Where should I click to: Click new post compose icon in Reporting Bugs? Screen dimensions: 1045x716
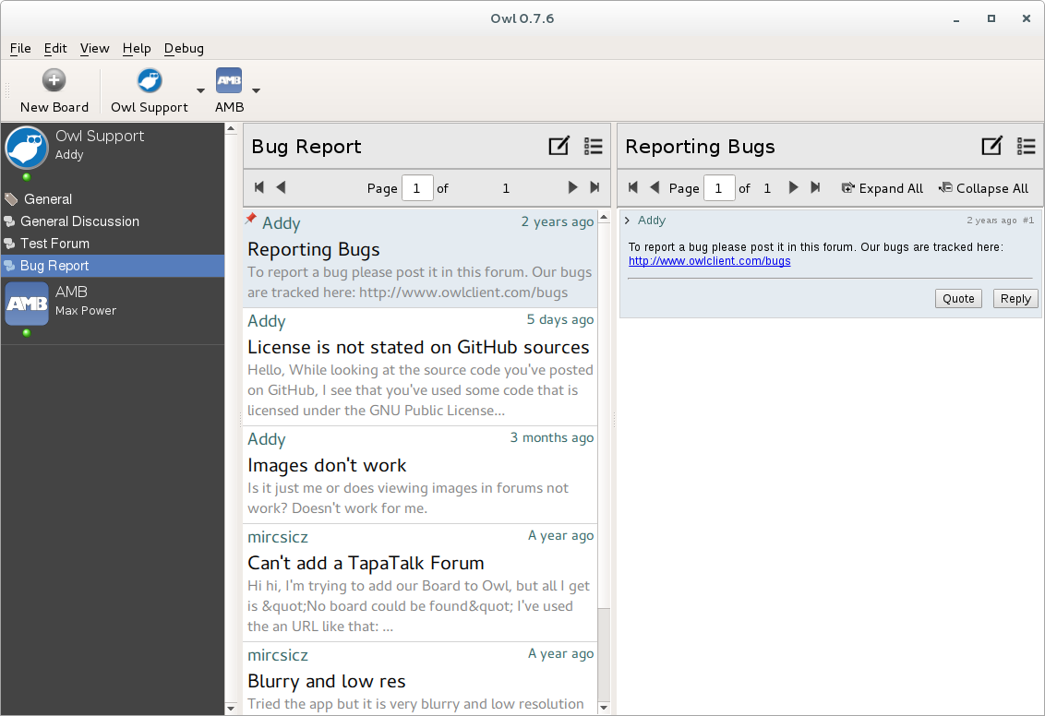[x=991, y=146]
